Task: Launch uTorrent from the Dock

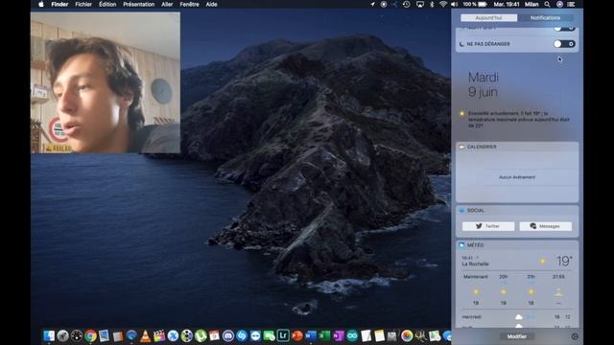Action: [201, 335]
